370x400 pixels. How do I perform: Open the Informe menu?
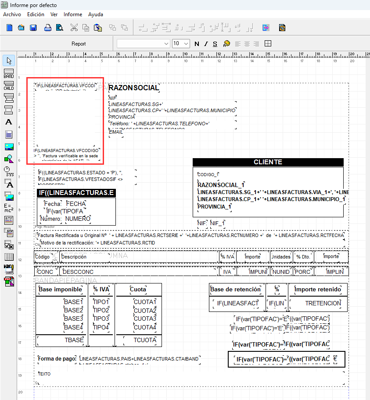(73, 14)
